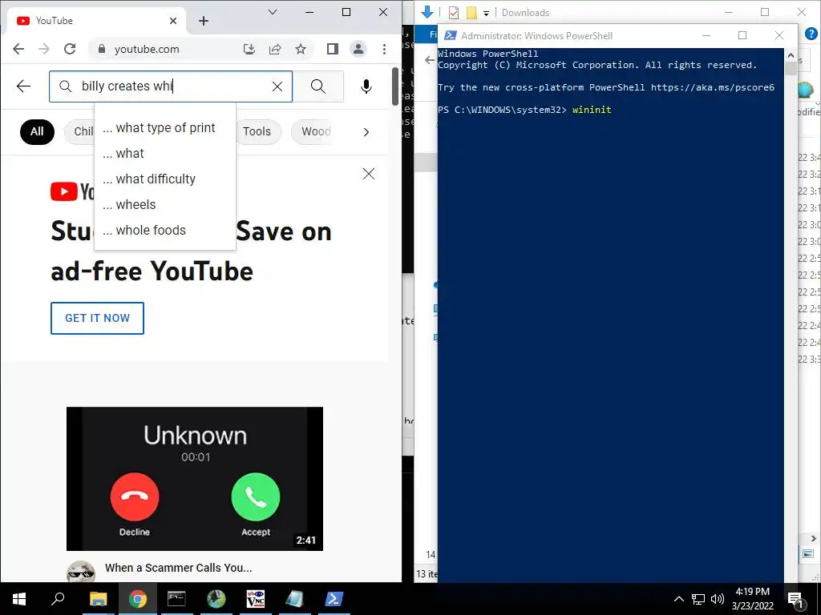The image size is (821, 615).
Task: Click the YouTube page vertical scrollbar
Action: (395, 86)
